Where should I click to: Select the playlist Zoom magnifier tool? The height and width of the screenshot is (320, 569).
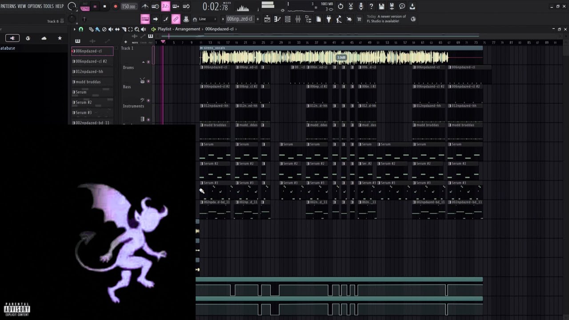[x=137, y=29]
